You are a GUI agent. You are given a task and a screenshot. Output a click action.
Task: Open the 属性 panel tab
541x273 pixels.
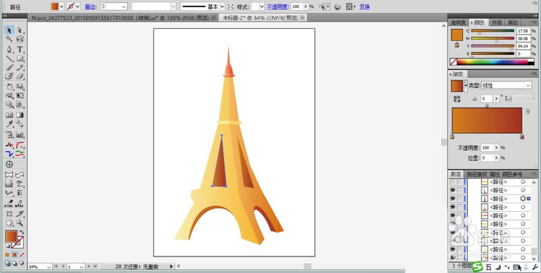coord(494,174)
